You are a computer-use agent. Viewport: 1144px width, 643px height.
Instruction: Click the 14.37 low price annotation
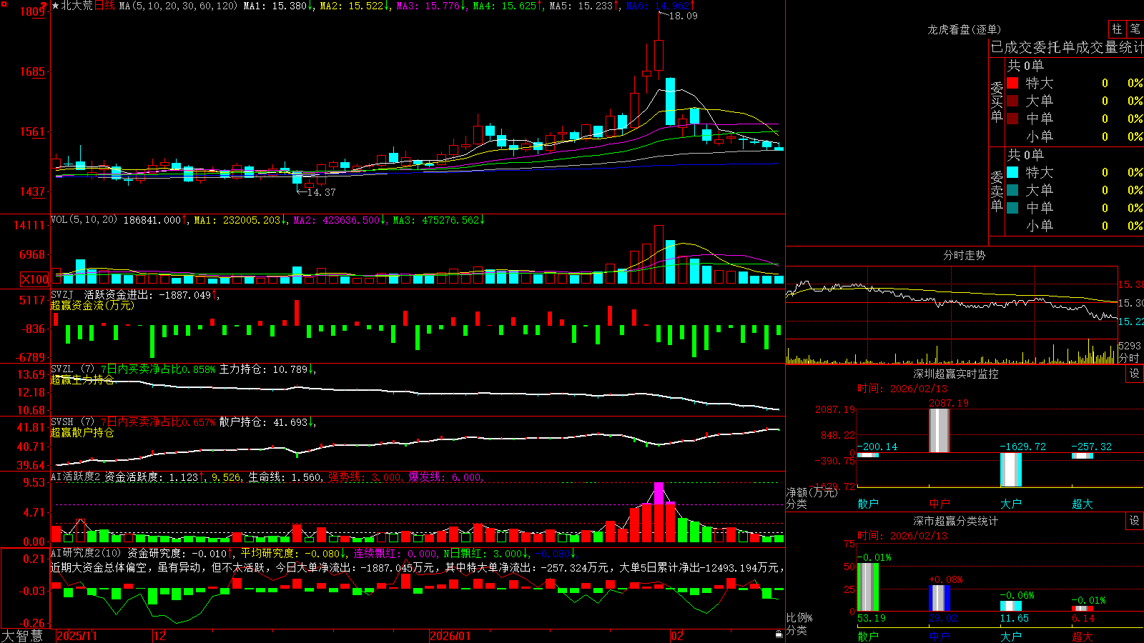pos(321,192)
